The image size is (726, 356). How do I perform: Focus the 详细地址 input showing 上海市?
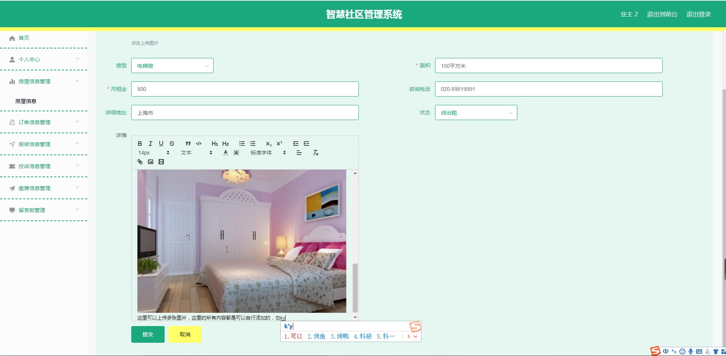(x=245, y=112)
